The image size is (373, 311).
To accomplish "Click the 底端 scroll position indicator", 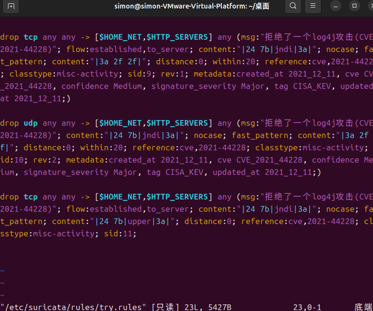I will (x=363, y=307).
